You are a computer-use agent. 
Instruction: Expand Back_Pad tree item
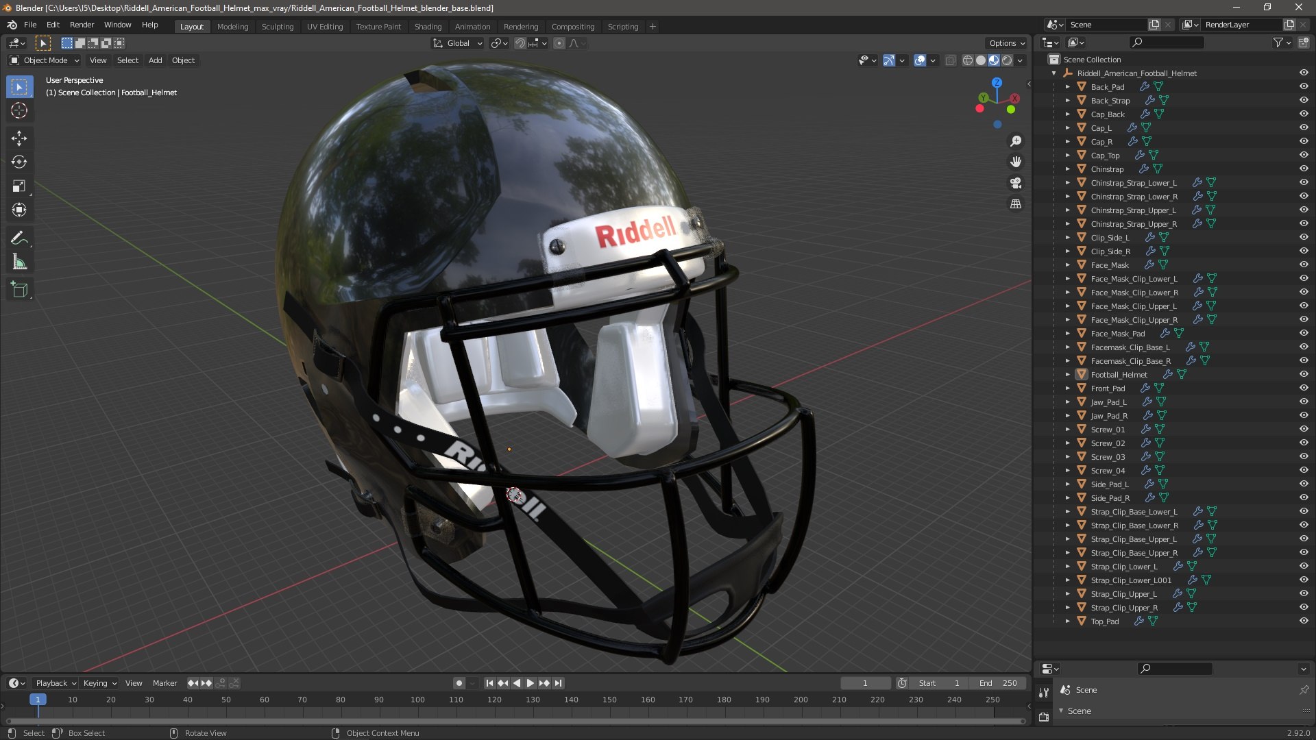[1067, 87]
